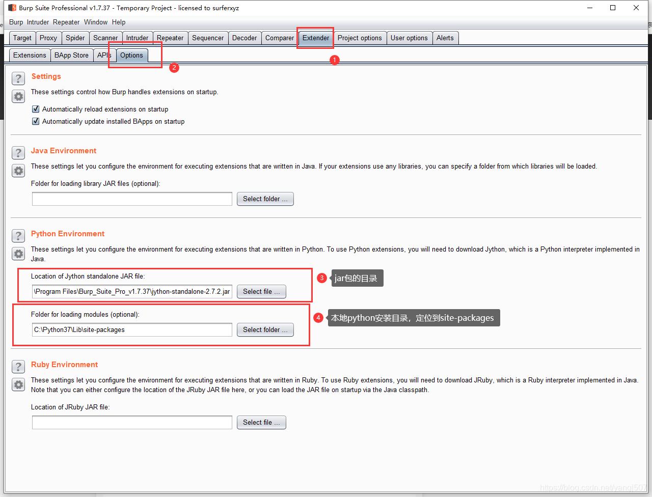The image size is (652, 497).
Task: Open the Burp menu
Action: click(16, 22)
